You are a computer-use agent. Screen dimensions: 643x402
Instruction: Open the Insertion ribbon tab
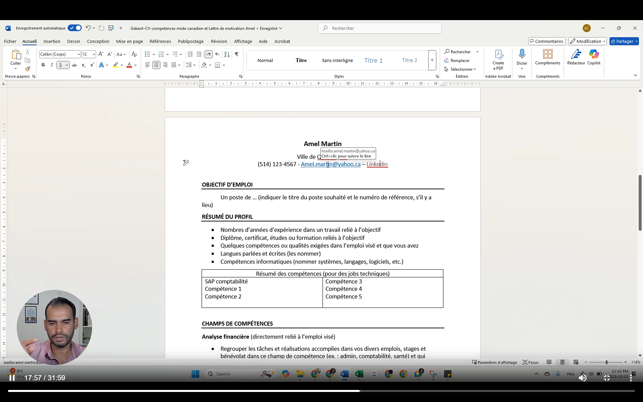[52, 42]
